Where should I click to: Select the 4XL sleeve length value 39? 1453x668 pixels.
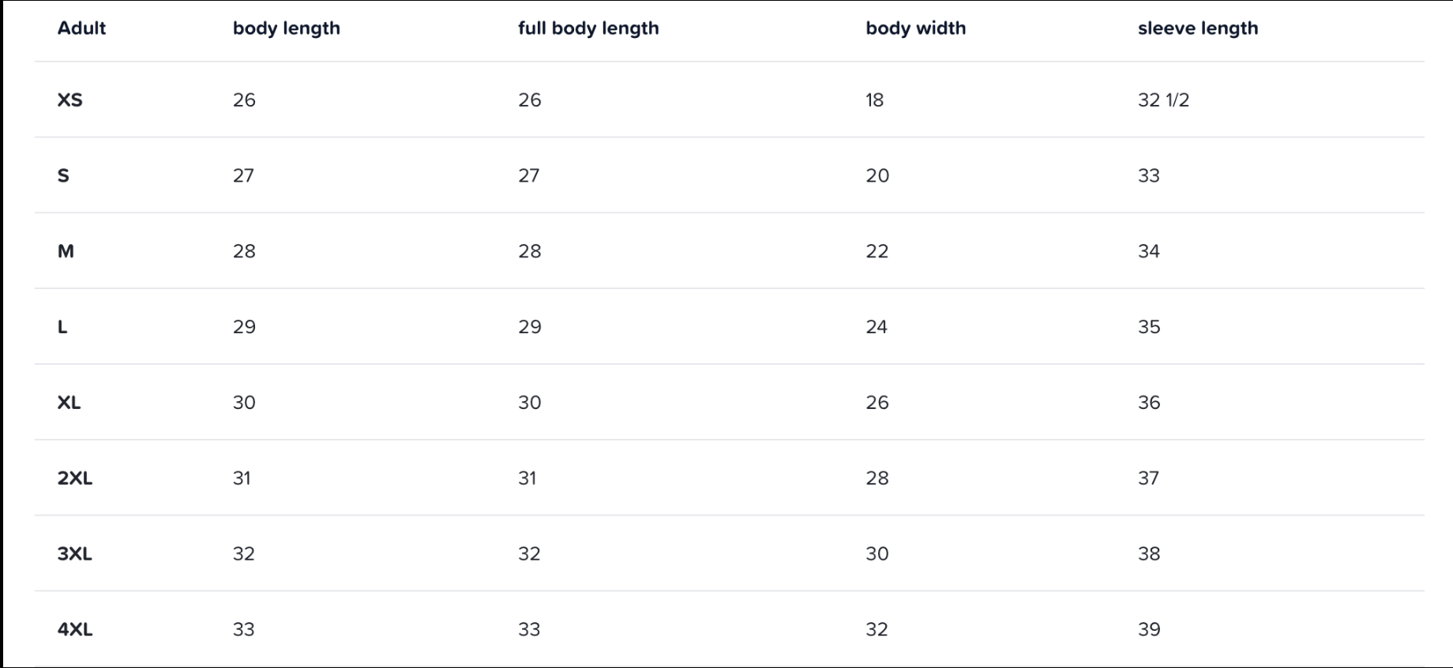pos(1148,630)
